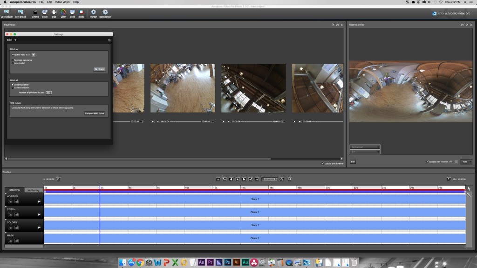The width and height of the screenshot is (477, 268).
Task: Click the current timecode field
Action: coord(269,179)
